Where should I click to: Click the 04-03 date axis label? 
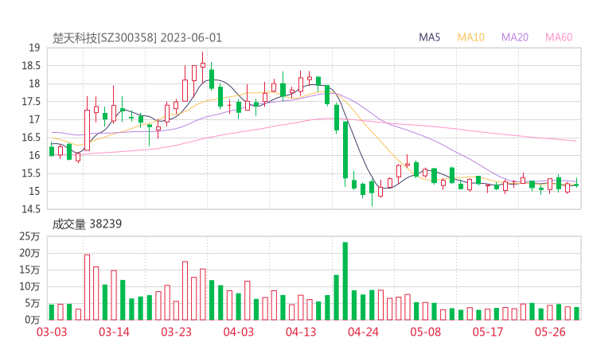click(x=239, y=332)
